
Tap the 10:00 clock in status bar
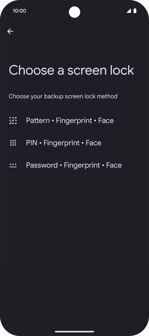(x=20, y=11)
